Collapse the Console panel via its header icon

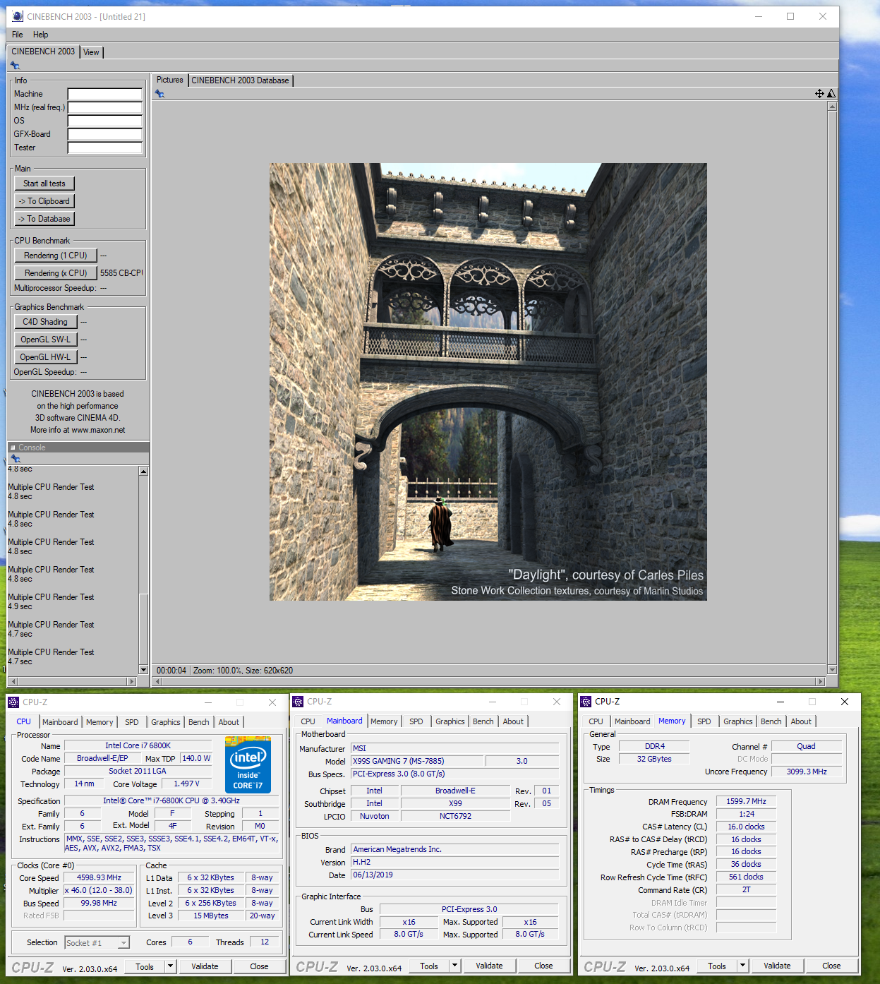pos(13,448)
